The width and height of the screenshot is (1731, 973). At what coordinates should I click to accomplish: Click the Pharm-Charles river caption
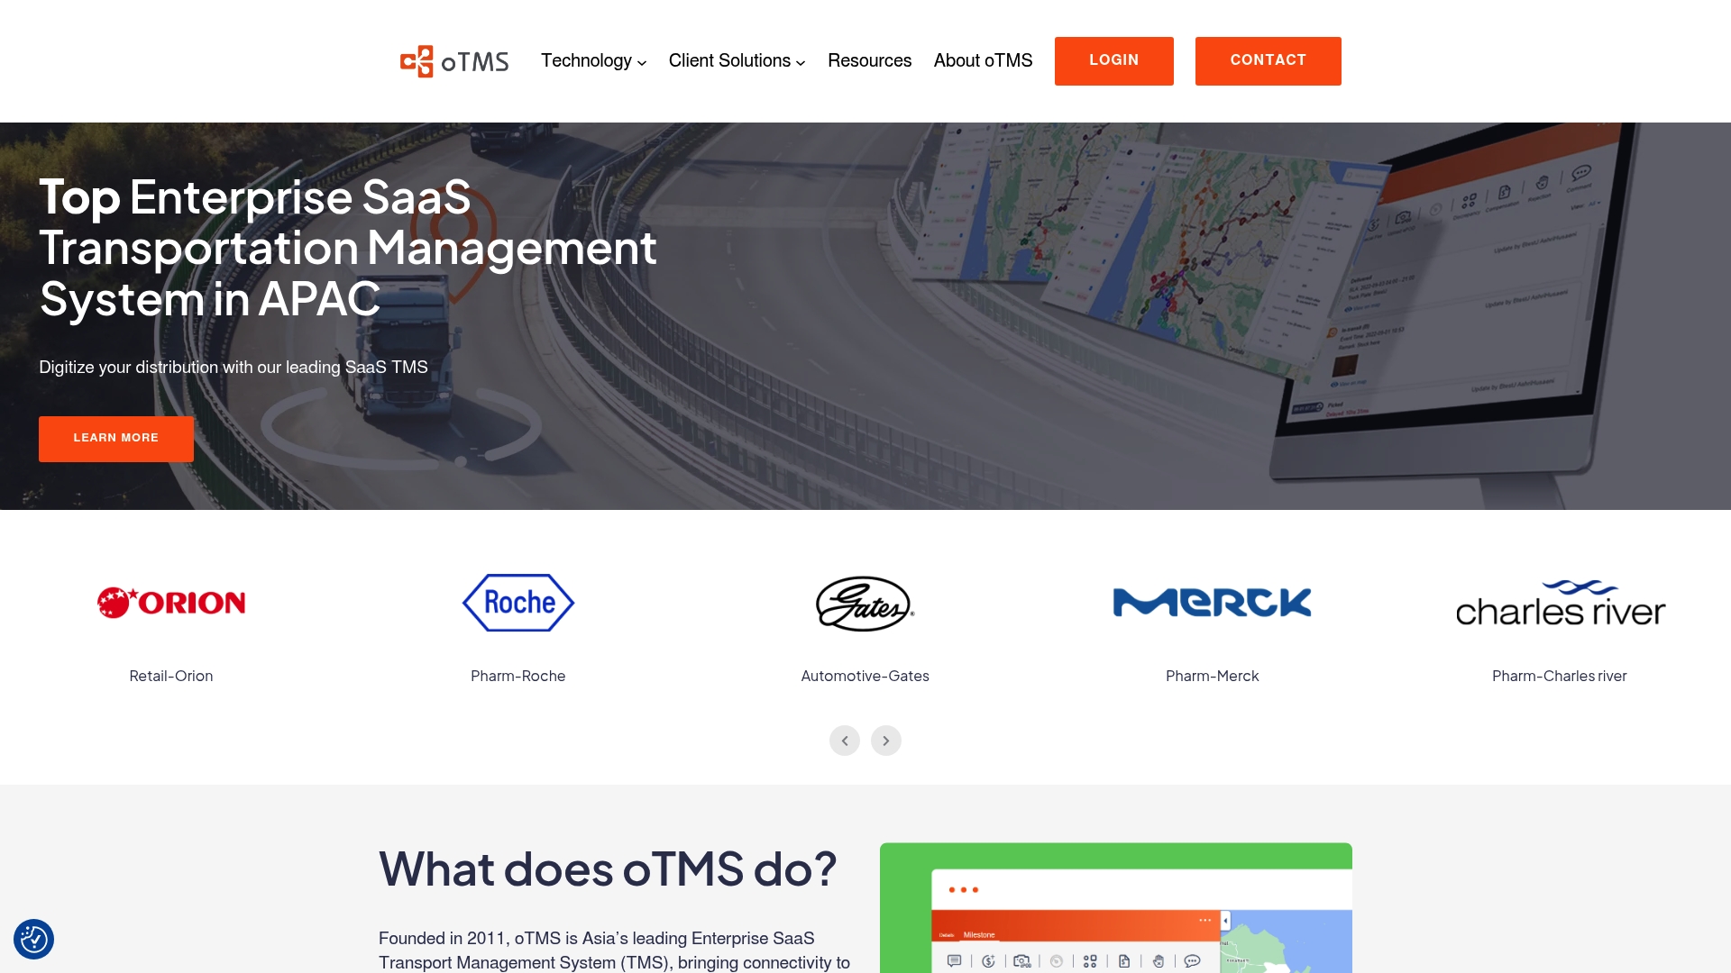(x=1560, y=677)
